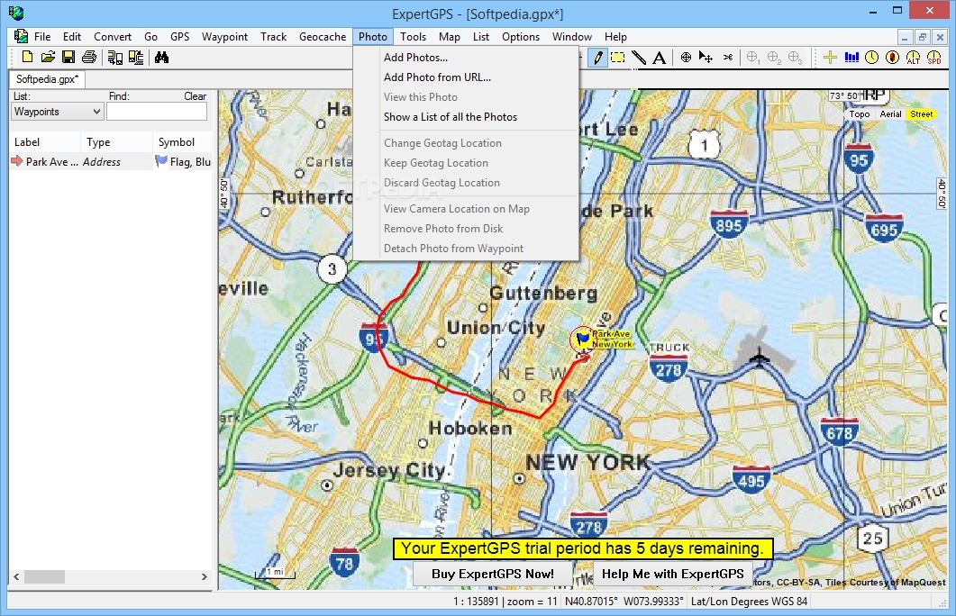
Task: Click the Send to GPS icon
Action: pyautogui.click(x=114, y=58)
